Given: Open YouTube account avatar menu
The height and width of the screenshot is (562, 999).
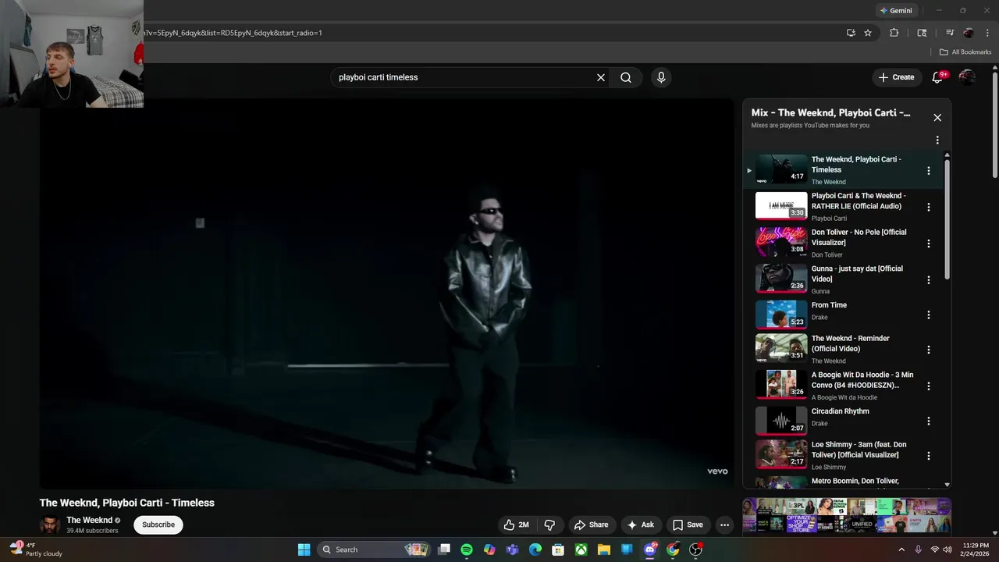Looking at the screenshot, I should (967, 77).
